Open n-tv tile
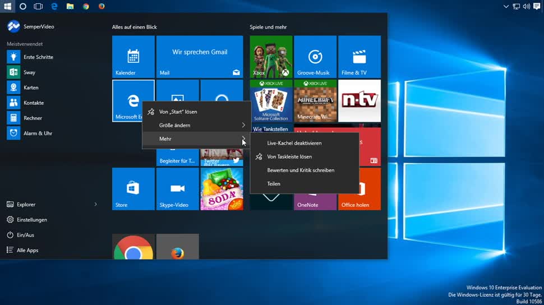This screenshot has width=544, height=305. pos(359,100)
